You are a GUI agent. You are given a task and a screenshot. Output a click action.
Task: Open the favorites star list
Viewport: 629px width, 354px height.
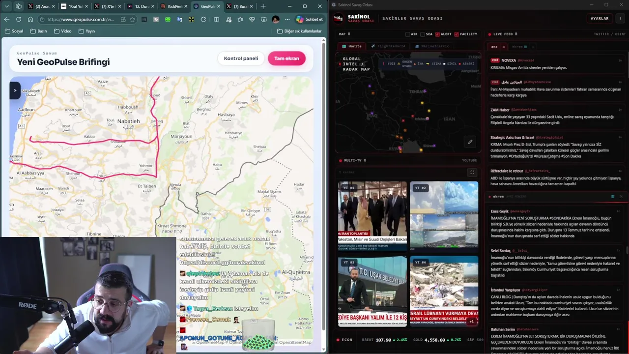pyautogui.click(x=240, y=19)
